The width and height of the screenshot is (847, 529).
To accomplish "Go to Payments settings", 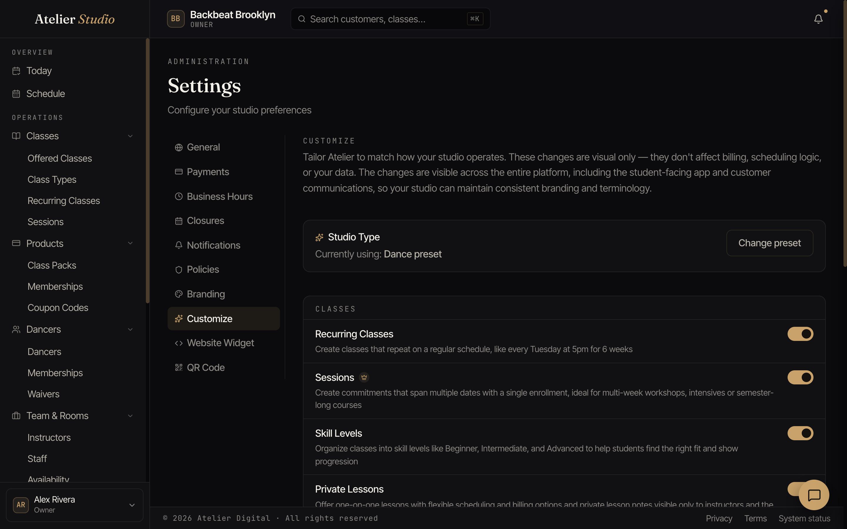I will click(x=224, y=172).
